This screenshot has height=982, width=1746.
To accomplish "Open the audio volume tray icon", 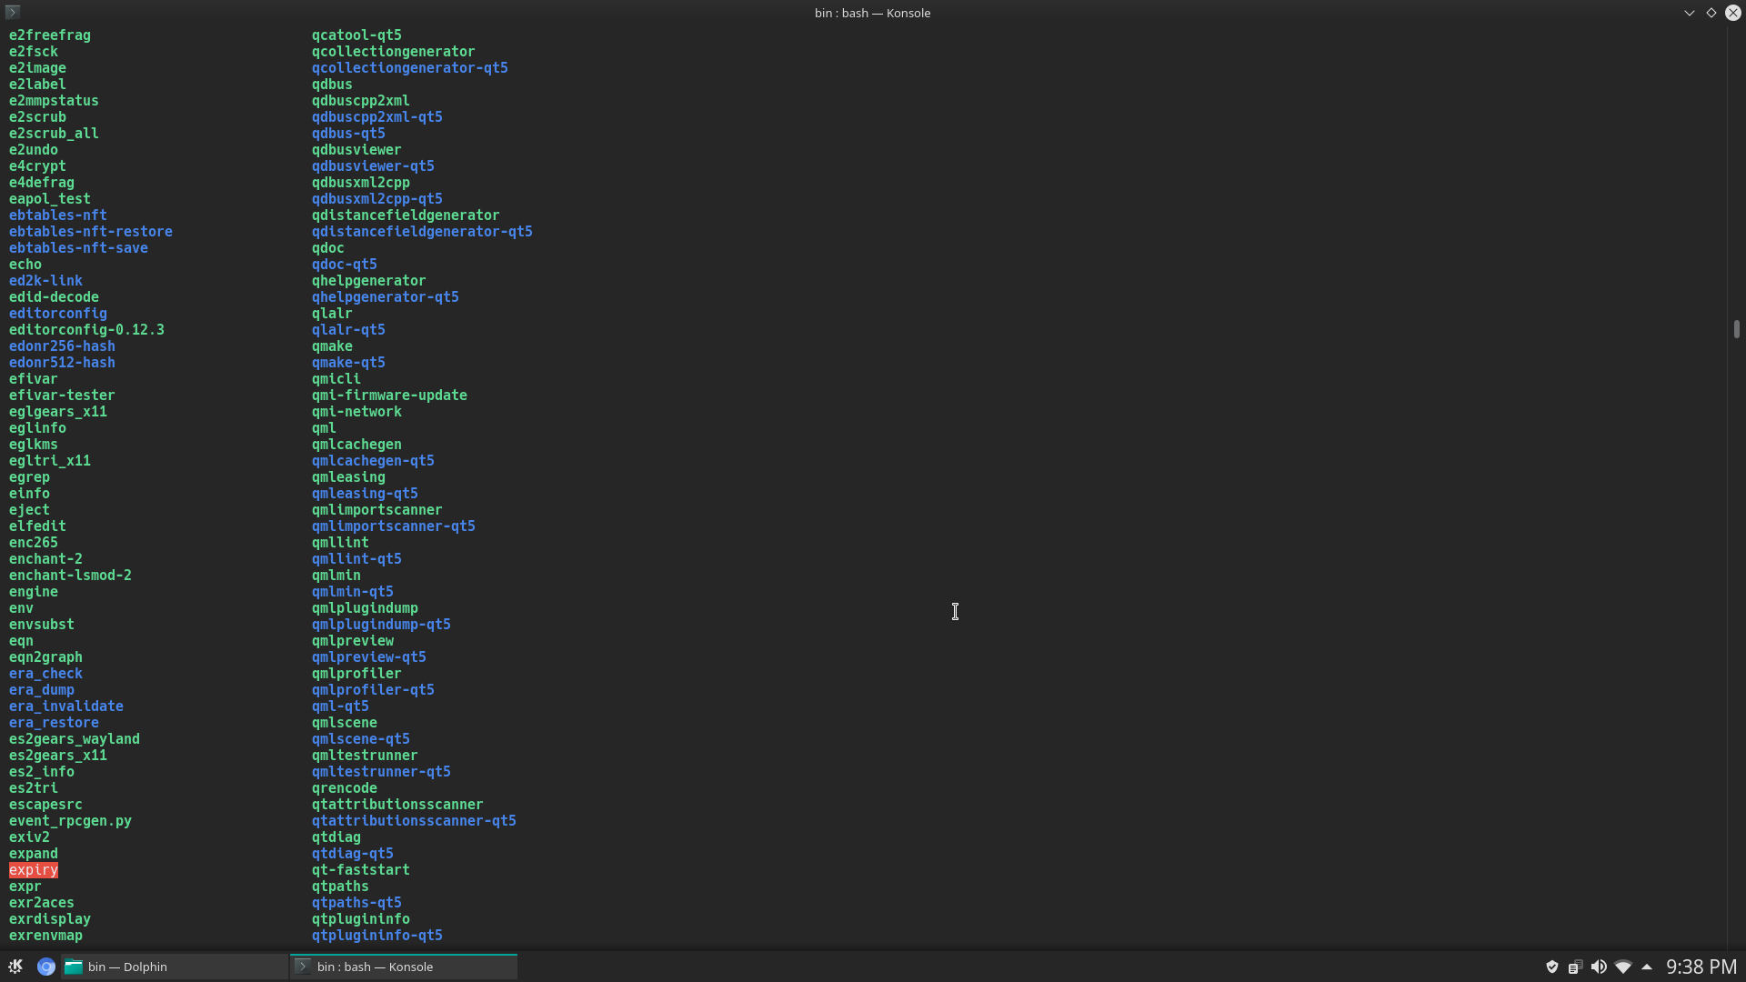I will pyautogui.click(x=1599, y=967).
